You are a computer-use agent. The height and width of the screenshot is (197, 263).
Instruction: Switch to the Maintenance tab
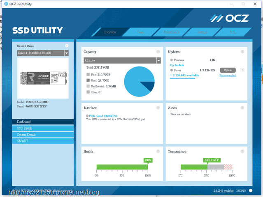click(171, 32)
